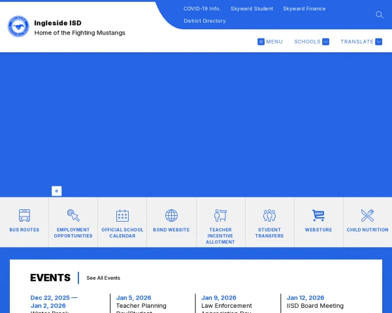The width and height of the screenshot is (392, 313).
Task: Open Skyward Finance link
Action: pyautogui.click(x=304, y=9)
